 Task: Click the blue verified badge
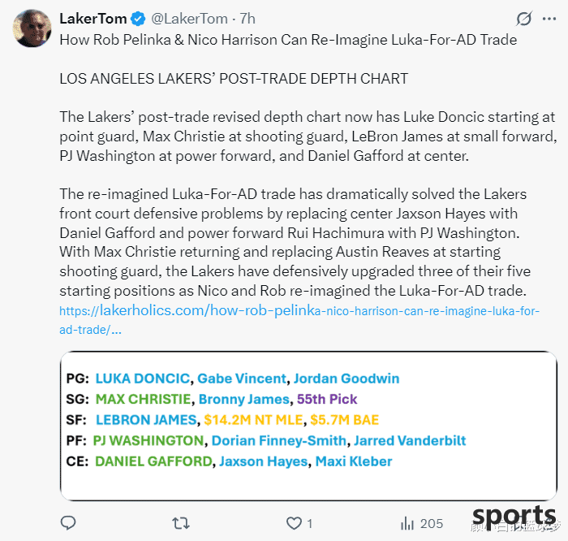[138, 19]
